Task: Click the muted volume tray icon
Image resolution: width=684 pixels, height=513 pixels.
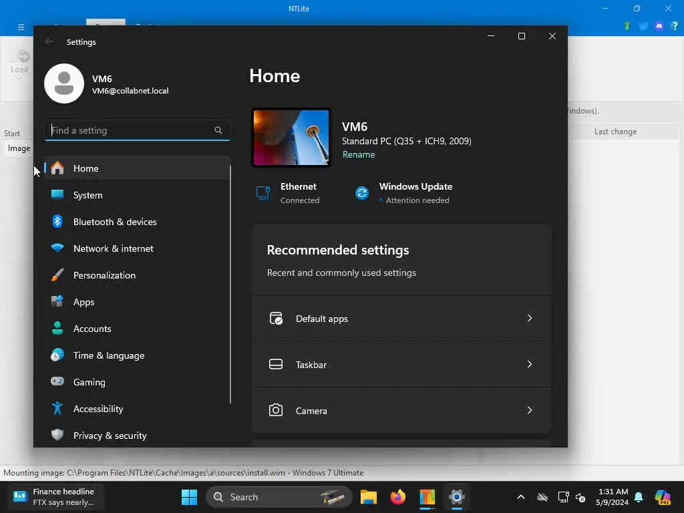Action: click(580, 497)
